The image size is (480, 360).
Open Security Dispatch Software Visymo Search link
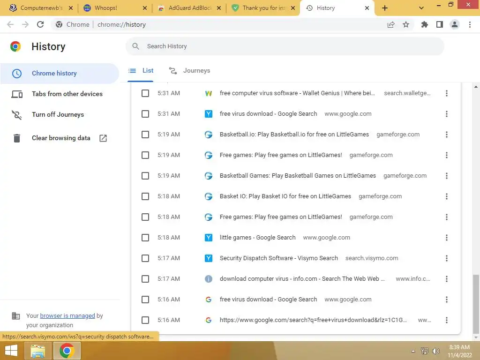(x=278, y=258)
